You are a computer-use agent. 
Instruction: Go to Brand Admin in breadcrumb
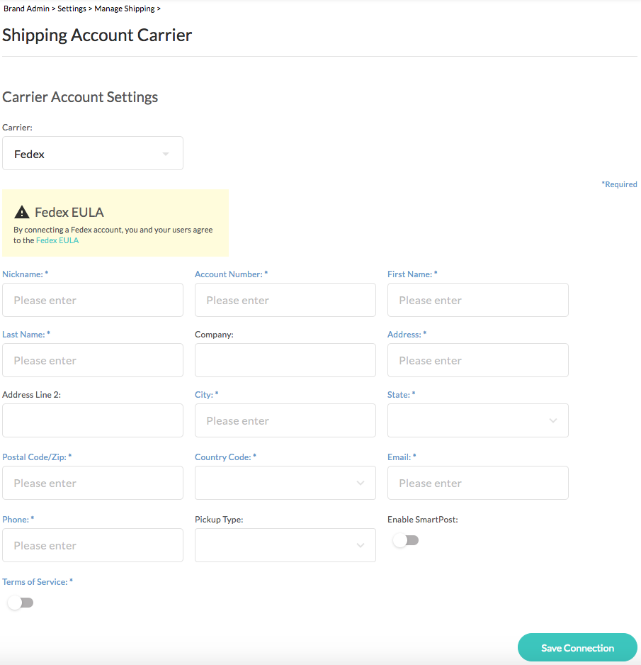click(x=27, y=9)
